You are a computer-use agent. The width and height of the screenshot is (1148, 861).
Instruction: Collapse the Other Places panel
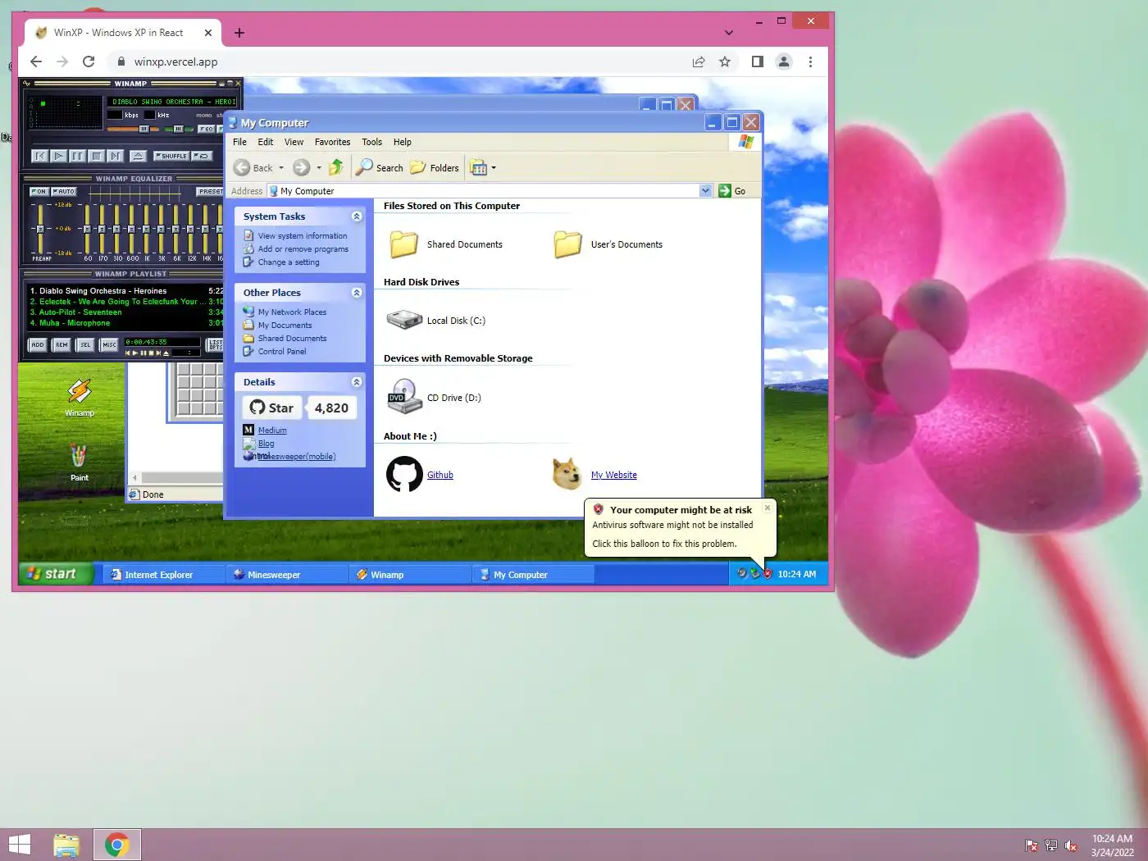357,293
